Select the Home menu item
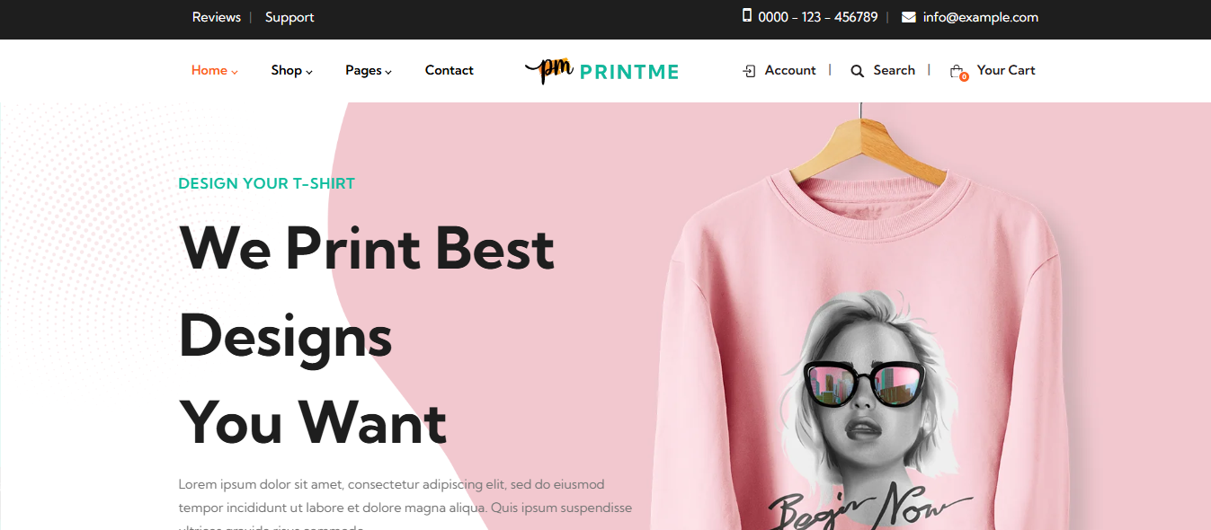The height and width of the screenshot is (530, 1211). click(x=209, y=70)
